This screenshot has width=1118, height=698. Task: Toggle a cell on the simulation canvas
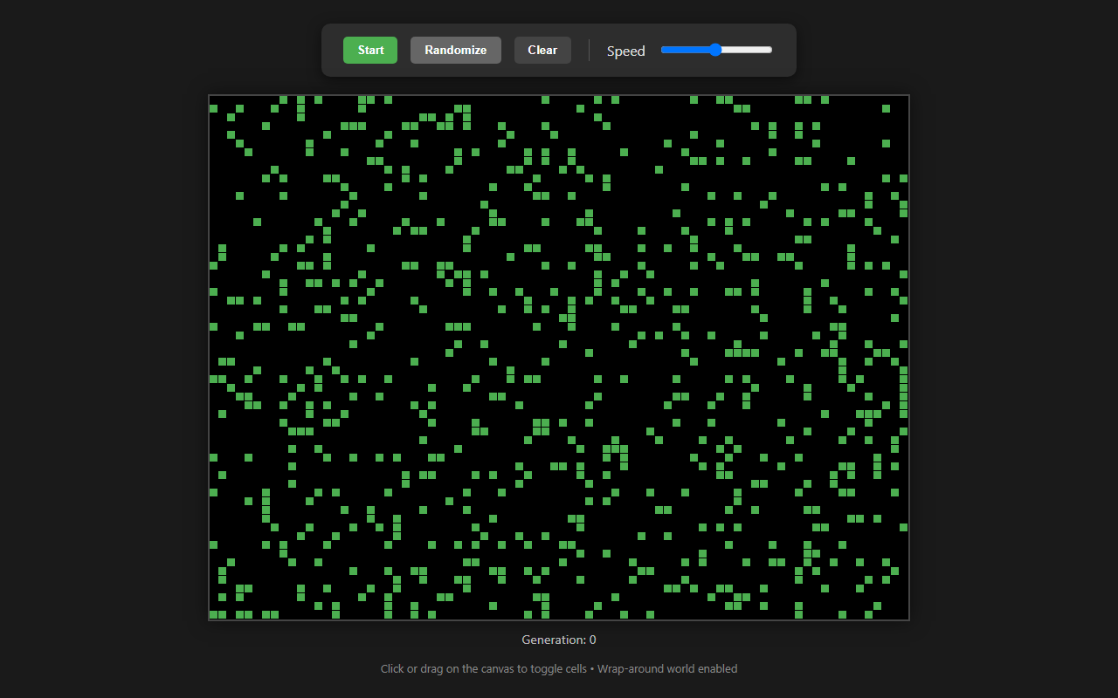coord(559,358)
